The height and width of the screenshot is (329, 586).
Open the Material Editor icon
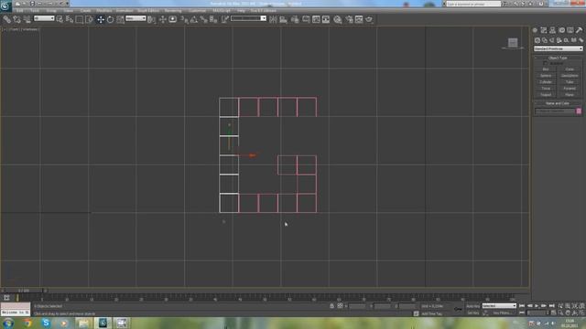(338, 19)
